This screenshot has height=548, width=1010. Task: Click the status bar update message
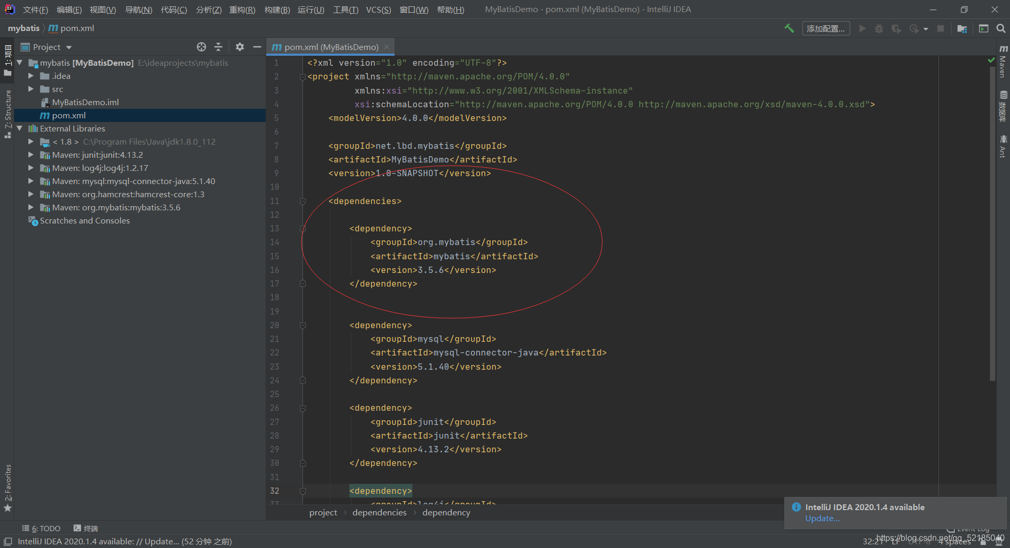(x=125, y=542)
